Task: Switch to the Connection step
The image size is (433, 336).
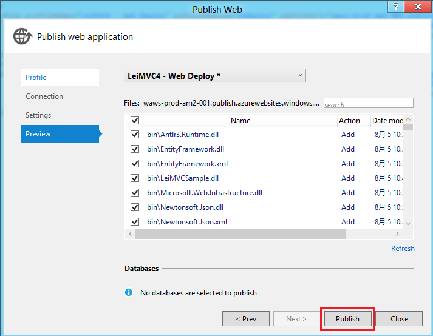Action: point(44,96)
